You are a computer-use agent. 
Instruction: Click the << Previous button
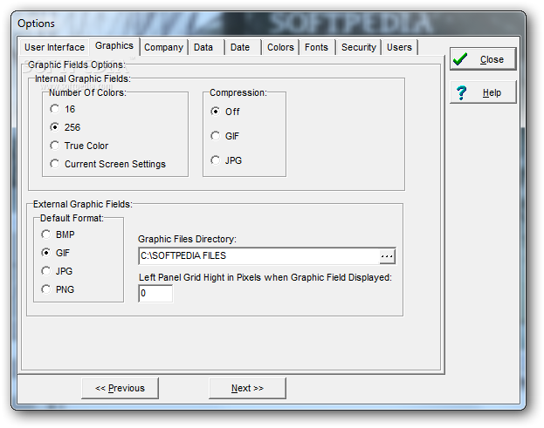coord(120,388)
